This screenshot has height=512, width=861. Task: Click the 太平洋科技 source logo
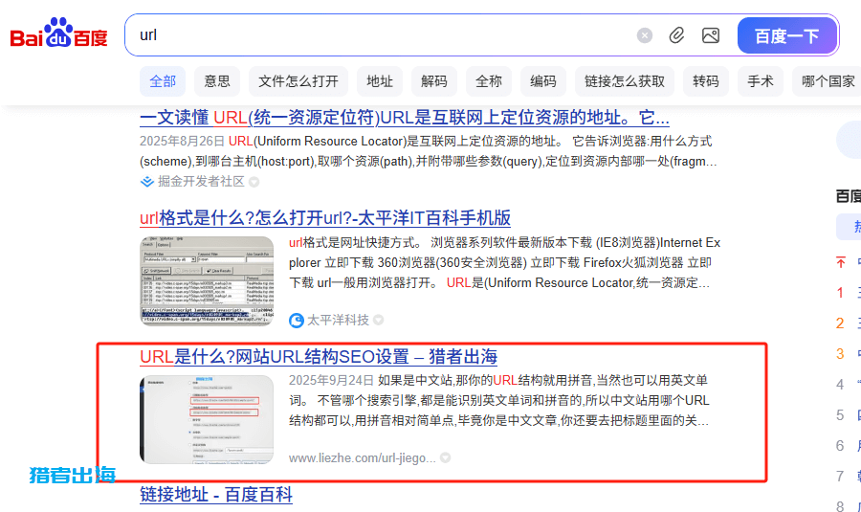pyautogui.click(x=297, y=320)
